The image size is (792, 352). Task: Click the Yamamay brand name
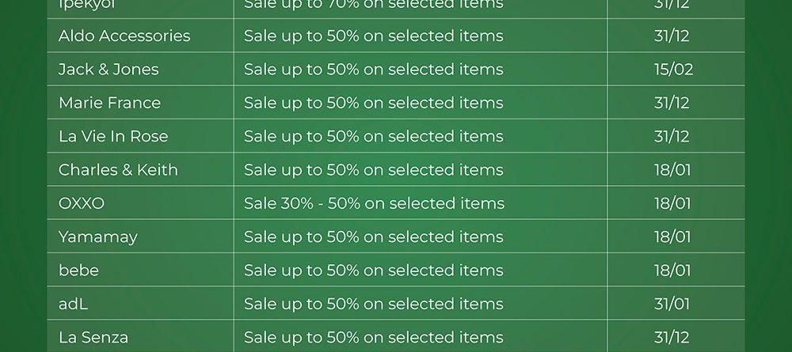pyautogui.click(x=98, y=237)
